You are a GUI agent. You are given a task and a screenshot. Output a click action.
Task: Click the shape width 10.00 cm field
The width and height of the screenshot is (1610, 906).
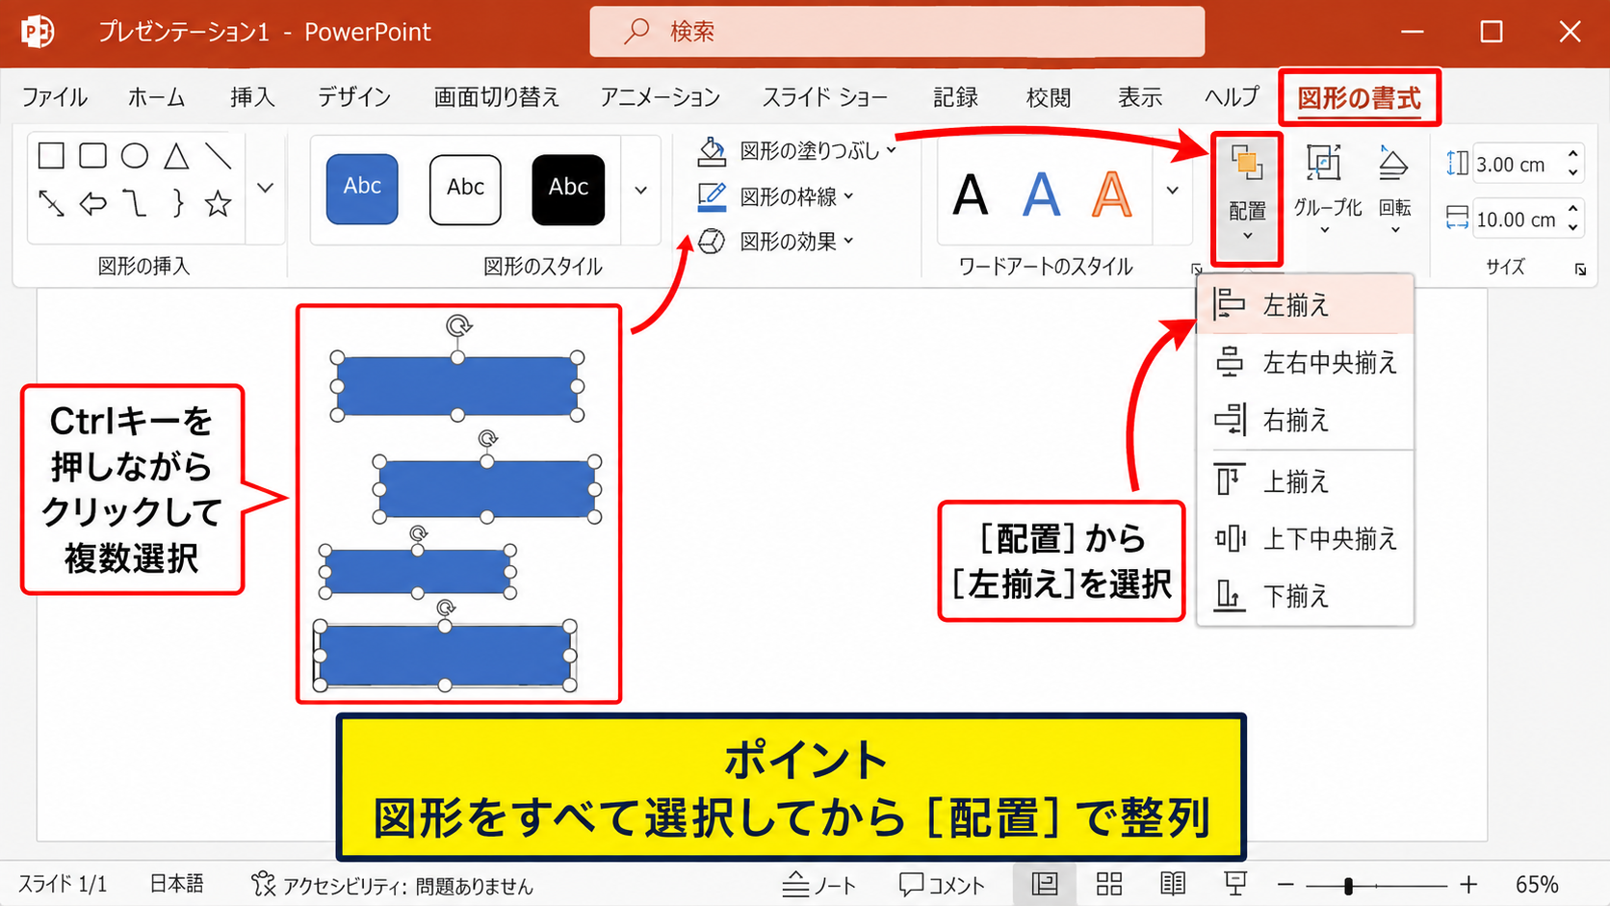[x=1518, y=220]
